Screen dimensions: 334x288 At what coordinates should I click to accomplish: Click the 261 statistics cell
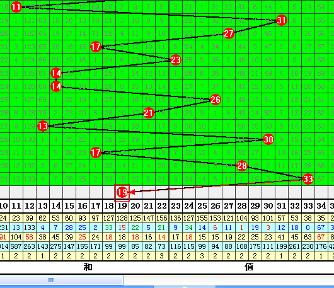pos(294,246)
